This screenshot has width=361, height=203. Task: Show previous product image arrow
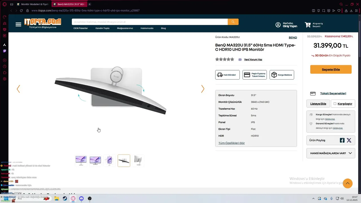(x=18, y=89)
